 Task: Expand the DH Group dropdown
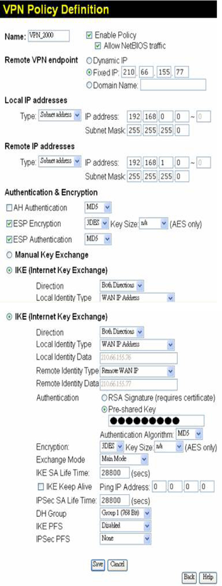125,514
